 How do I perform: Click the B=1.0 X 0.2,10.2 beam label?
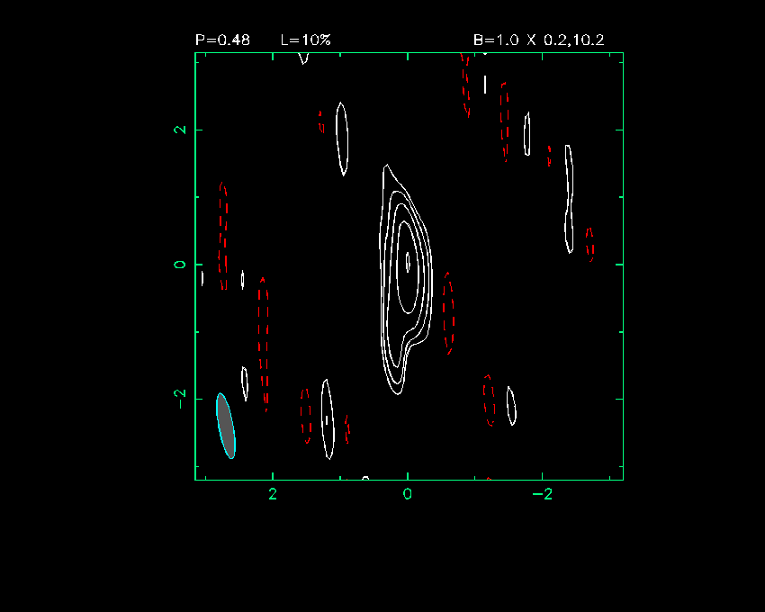pyautogui.click(x=538, y=40)
